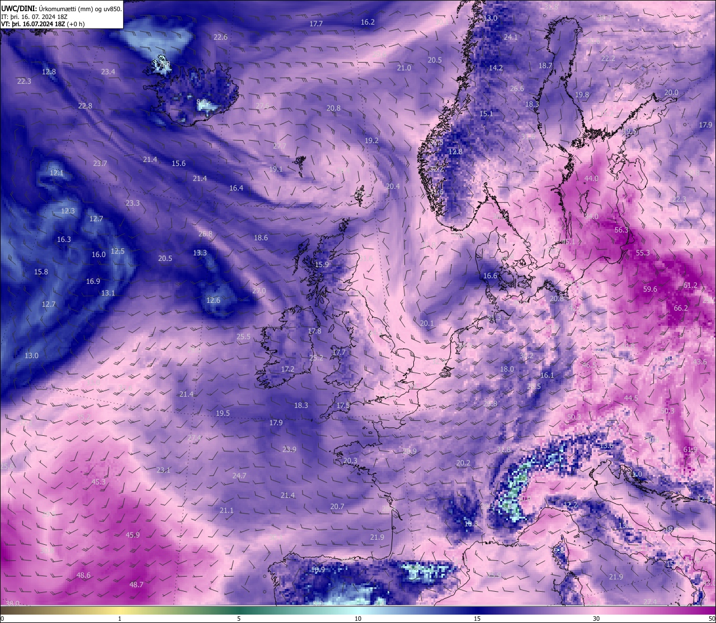The height and width of the screenshot is (623, 716).
Task: Click the 25.5 value west of Ireland
Action: [x=243, y=336]
